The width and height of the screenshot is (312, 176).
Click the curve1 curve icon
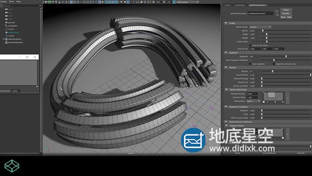tap(6, 29)
